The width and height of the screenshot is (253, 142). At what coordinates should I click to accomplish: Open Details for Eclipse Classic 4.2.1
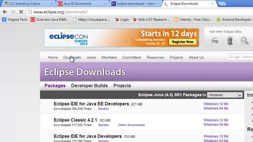point(103,125)
